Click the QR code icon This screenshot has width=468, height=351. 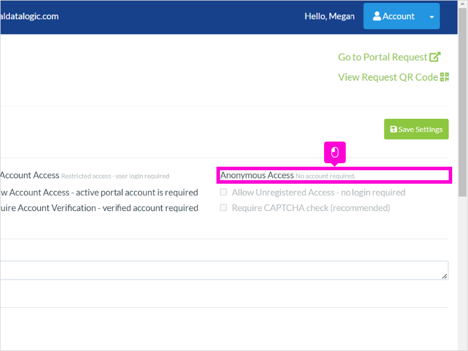tap(445, 77)
